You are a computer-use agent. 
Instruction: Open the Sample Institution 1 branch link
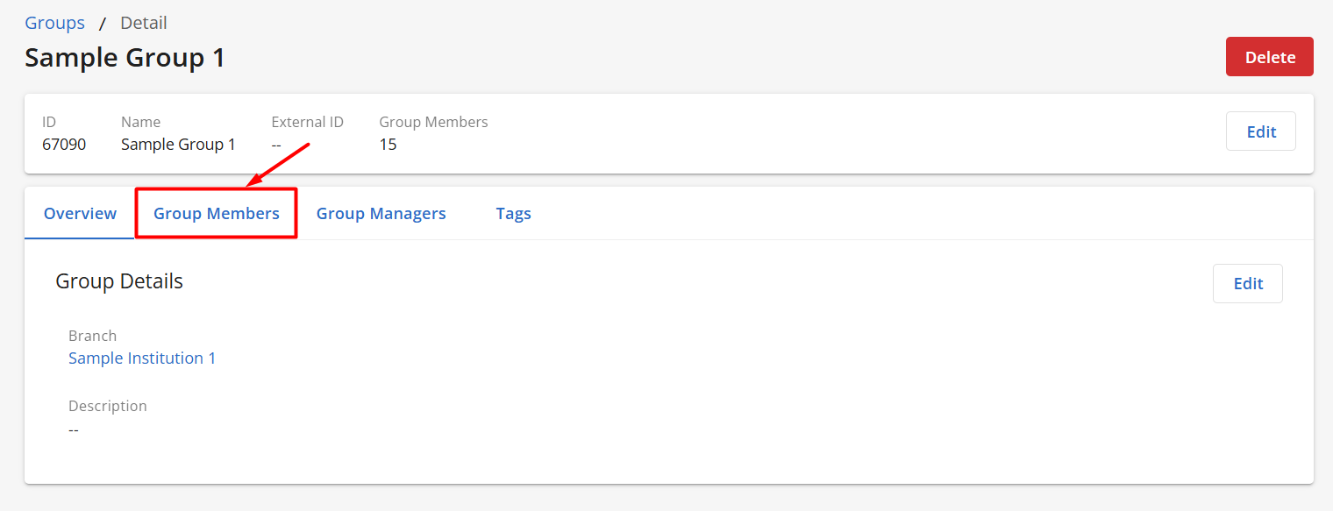pos(142,358)
